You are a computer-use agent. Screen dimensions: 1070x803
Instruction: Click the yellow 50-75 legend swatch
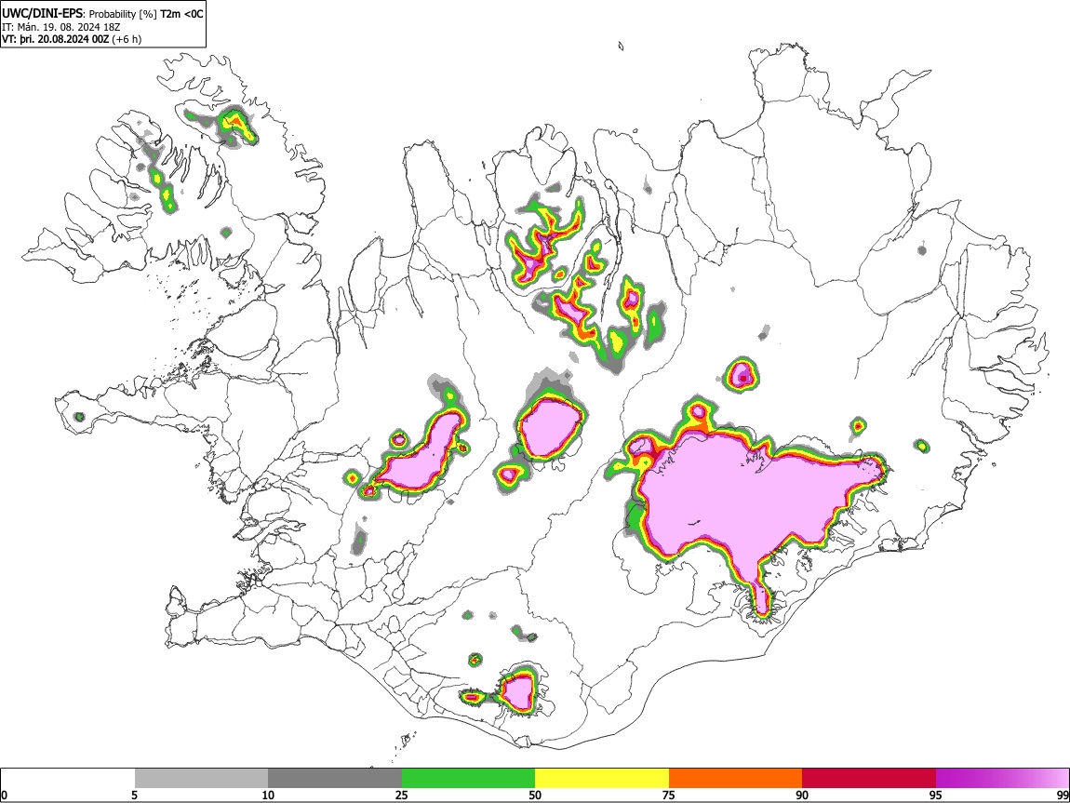[x=602, y=778]
